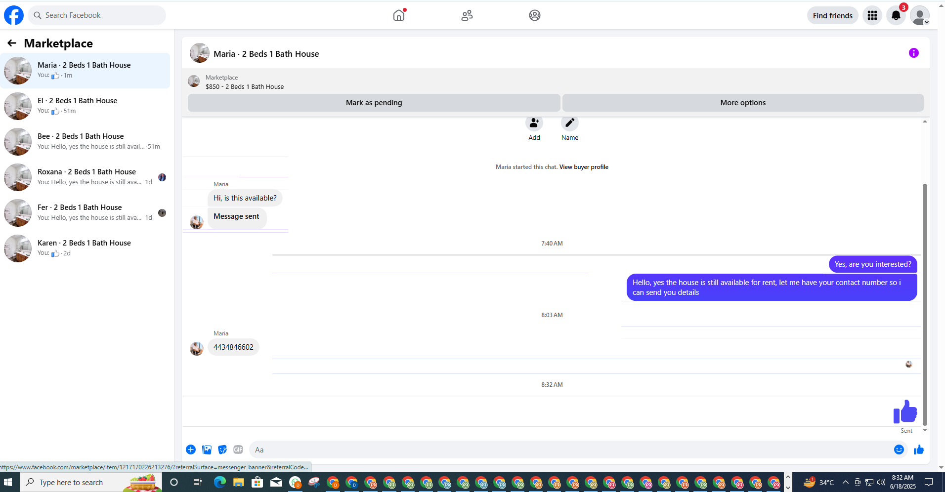Open the emoji picker
The image size is (945, 492).
899,450
